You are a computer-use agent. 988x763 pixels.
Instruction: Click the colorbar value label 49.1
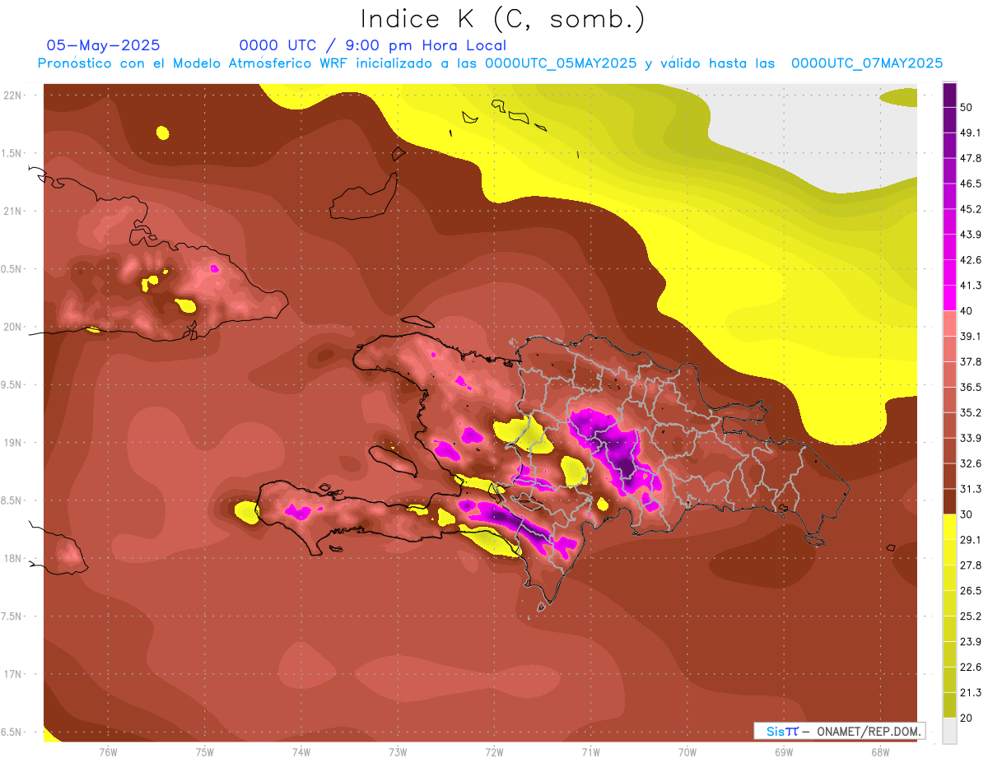click(x=971, y=133)
